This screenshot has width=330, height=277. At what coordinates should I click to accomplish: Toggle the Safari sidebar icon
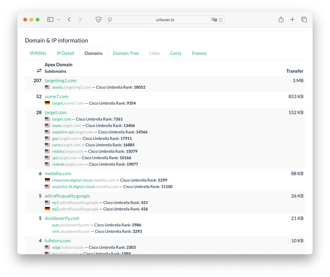tap(50, 20)
